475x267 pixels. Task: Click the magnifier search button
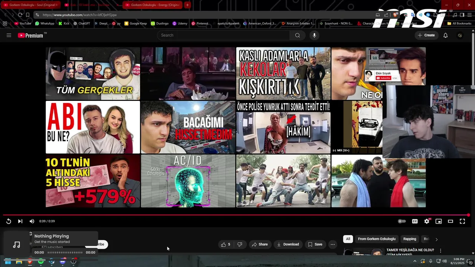[297, 35]
